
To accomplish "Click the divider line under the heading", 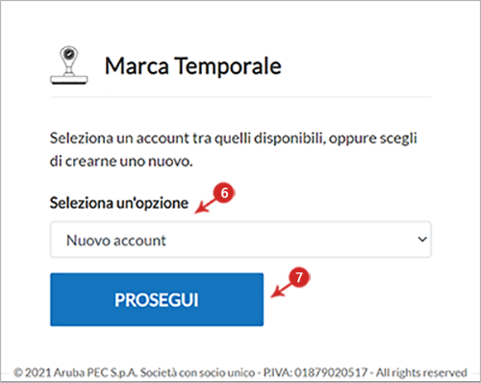I will tap(240, 96).
